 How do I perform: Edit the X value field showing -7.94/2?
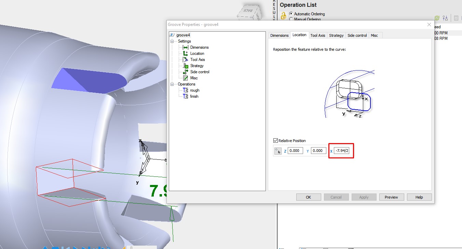341,151
